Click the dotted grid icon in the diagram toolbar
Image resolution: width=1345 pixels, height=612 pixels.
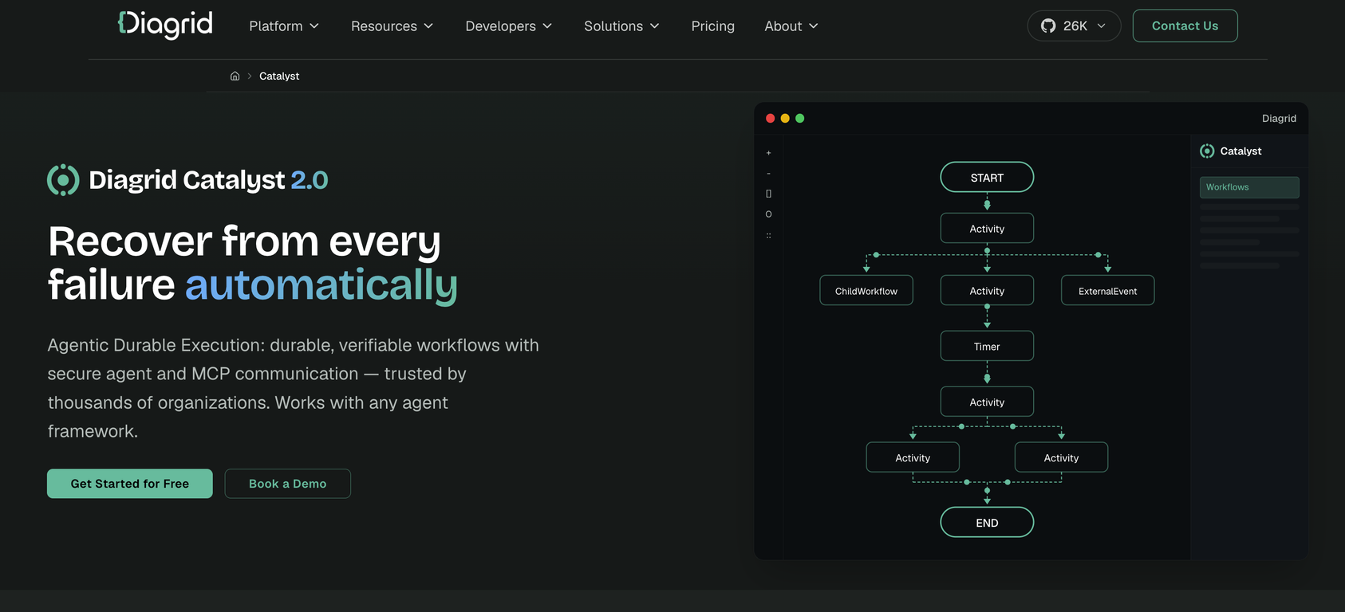pos(768,236)
